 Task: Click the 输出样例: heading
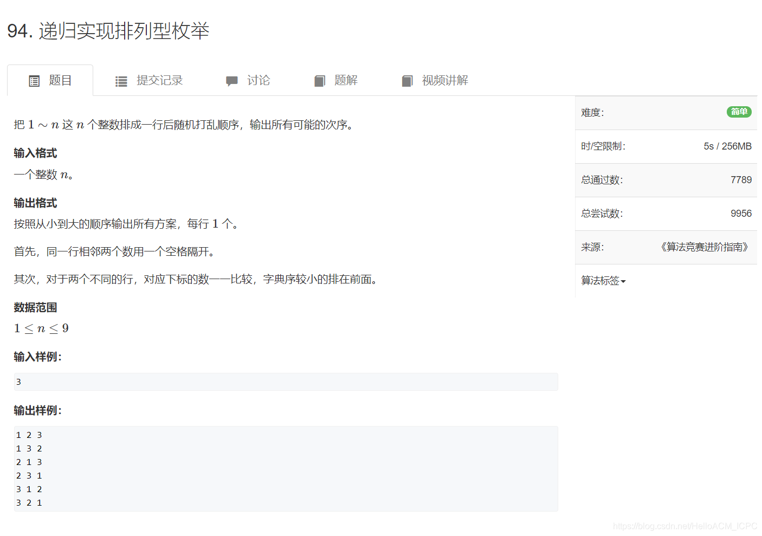pyautogui.click(x=38, y=410)
